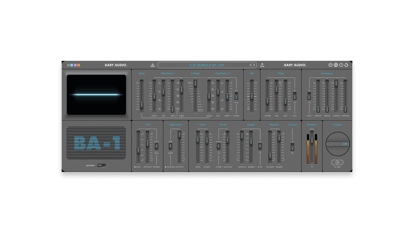Click the Drive circuit/od mode slider

pyautogui.click(x=219, y=147)
